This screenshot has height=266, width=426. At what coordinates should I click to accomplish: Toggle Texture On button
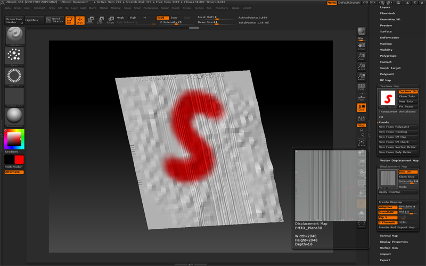(408, 92)
